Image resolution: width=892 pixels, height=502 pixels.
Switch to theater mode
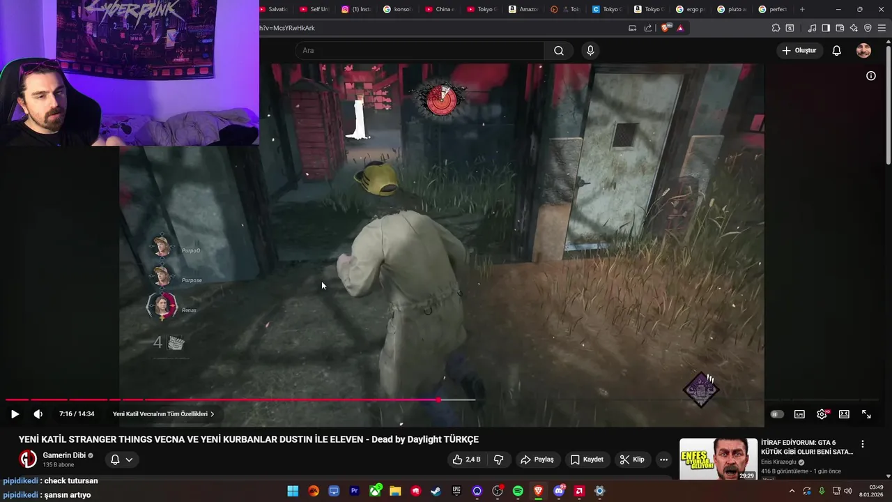tap(844, 414)
